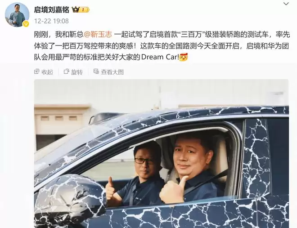This screenshot has height=228, width=297.
Task: Collapse the image using 收起 label
Action: [x=47, y=72]
